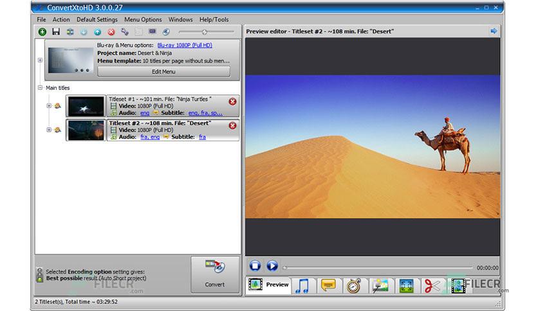Open the Action menu
The width and height of the screenshot is (538, 311).
[x=61, y=19]
